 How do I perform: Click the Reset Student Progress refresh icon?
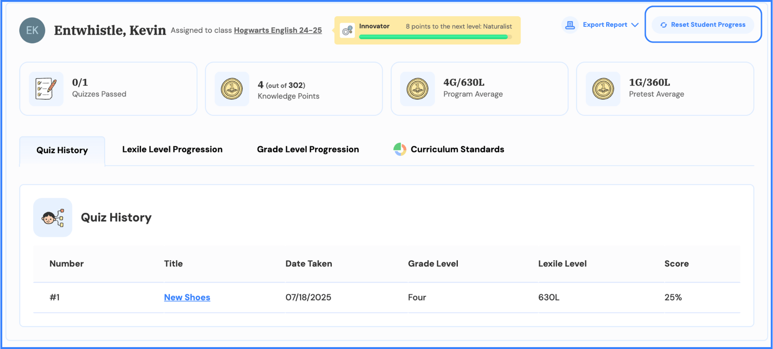(x=664, y=25)
